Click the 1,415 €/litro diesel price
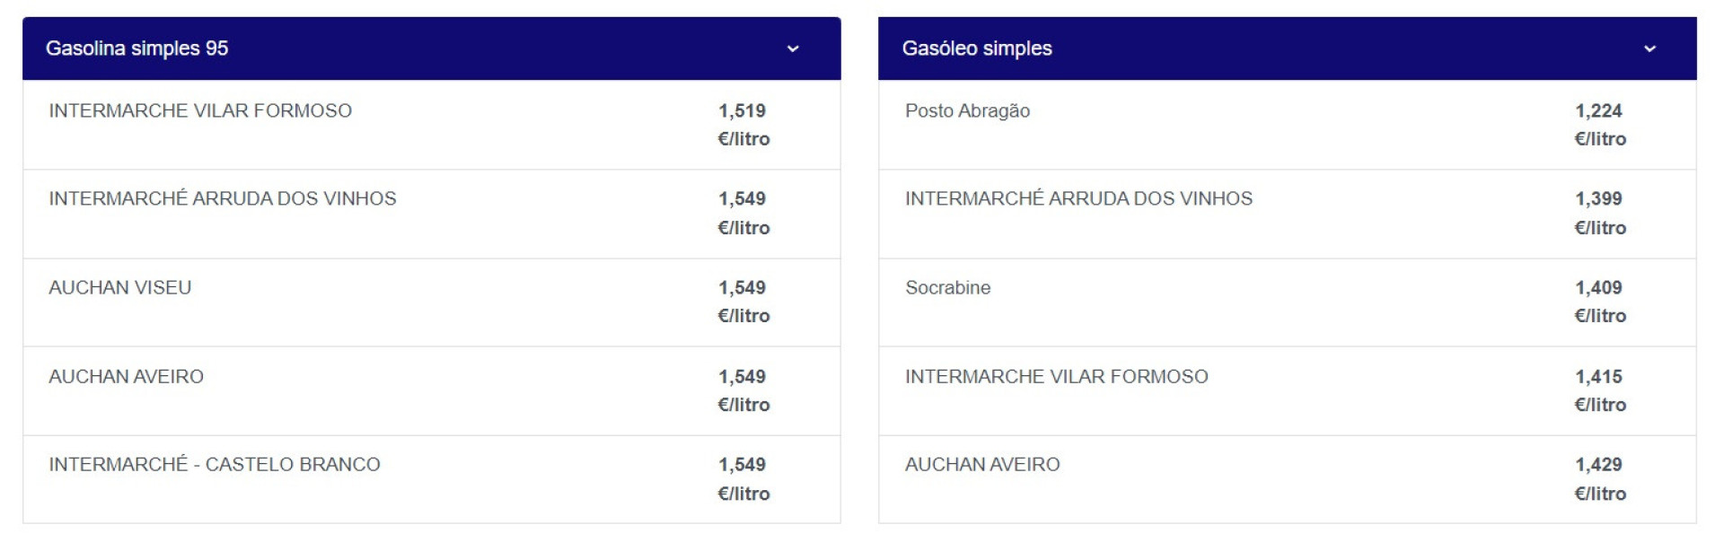This screenshot has height=534, width=1724. (x=1599, y=390)
